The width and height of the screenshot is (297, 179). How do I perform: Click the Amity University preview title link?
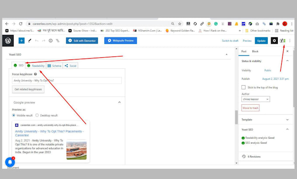point(49,133)
